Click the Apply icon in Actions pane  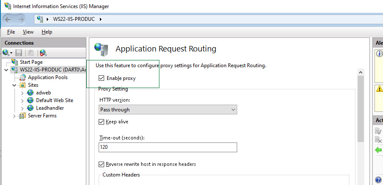click(x=378, y=132)
